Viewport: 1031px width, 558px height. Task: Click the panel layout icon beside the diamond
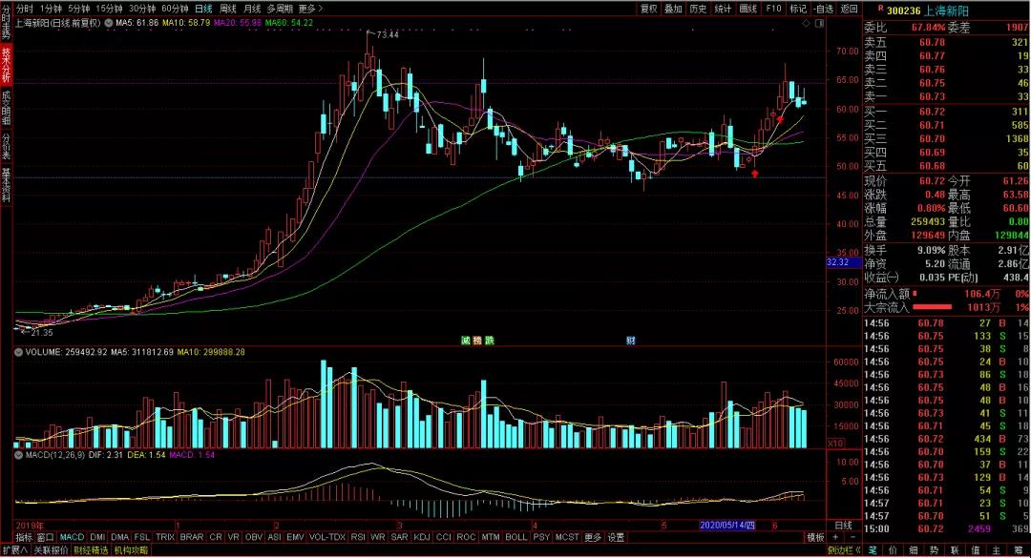click(x=819, y=23)
